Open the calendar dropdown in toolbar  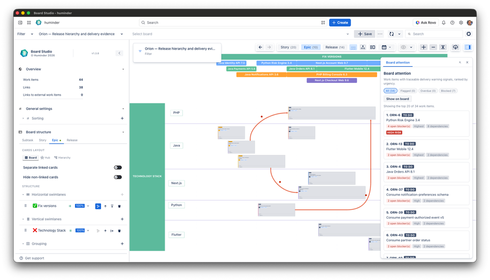[387, 47]
